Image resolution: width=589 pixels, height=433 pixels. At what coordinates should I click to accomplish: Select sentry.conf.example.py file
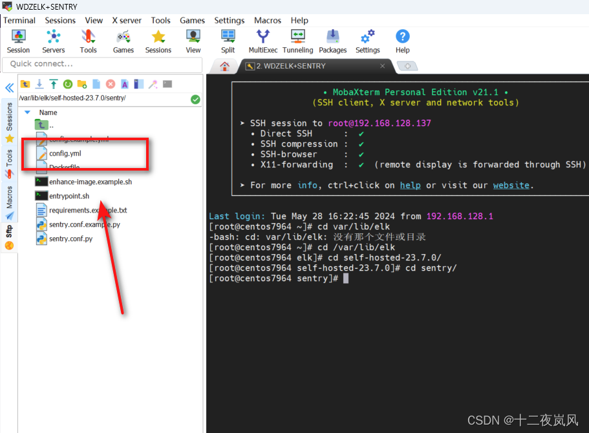pos(85,224)
